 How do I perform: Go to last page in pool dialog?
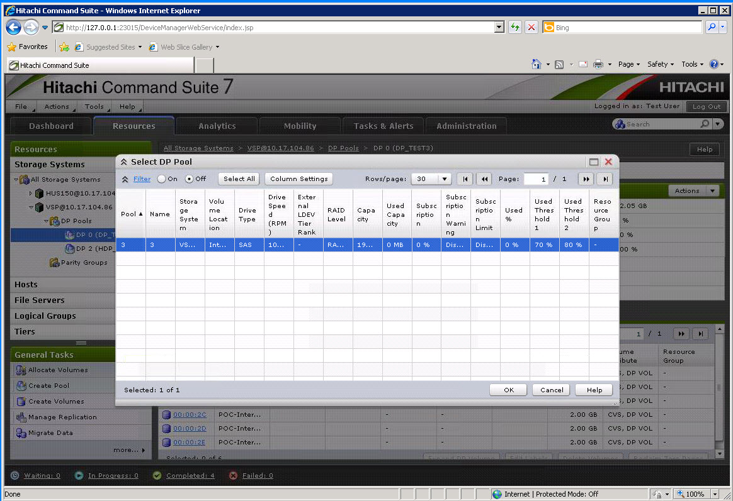click(x=605, y=179)
